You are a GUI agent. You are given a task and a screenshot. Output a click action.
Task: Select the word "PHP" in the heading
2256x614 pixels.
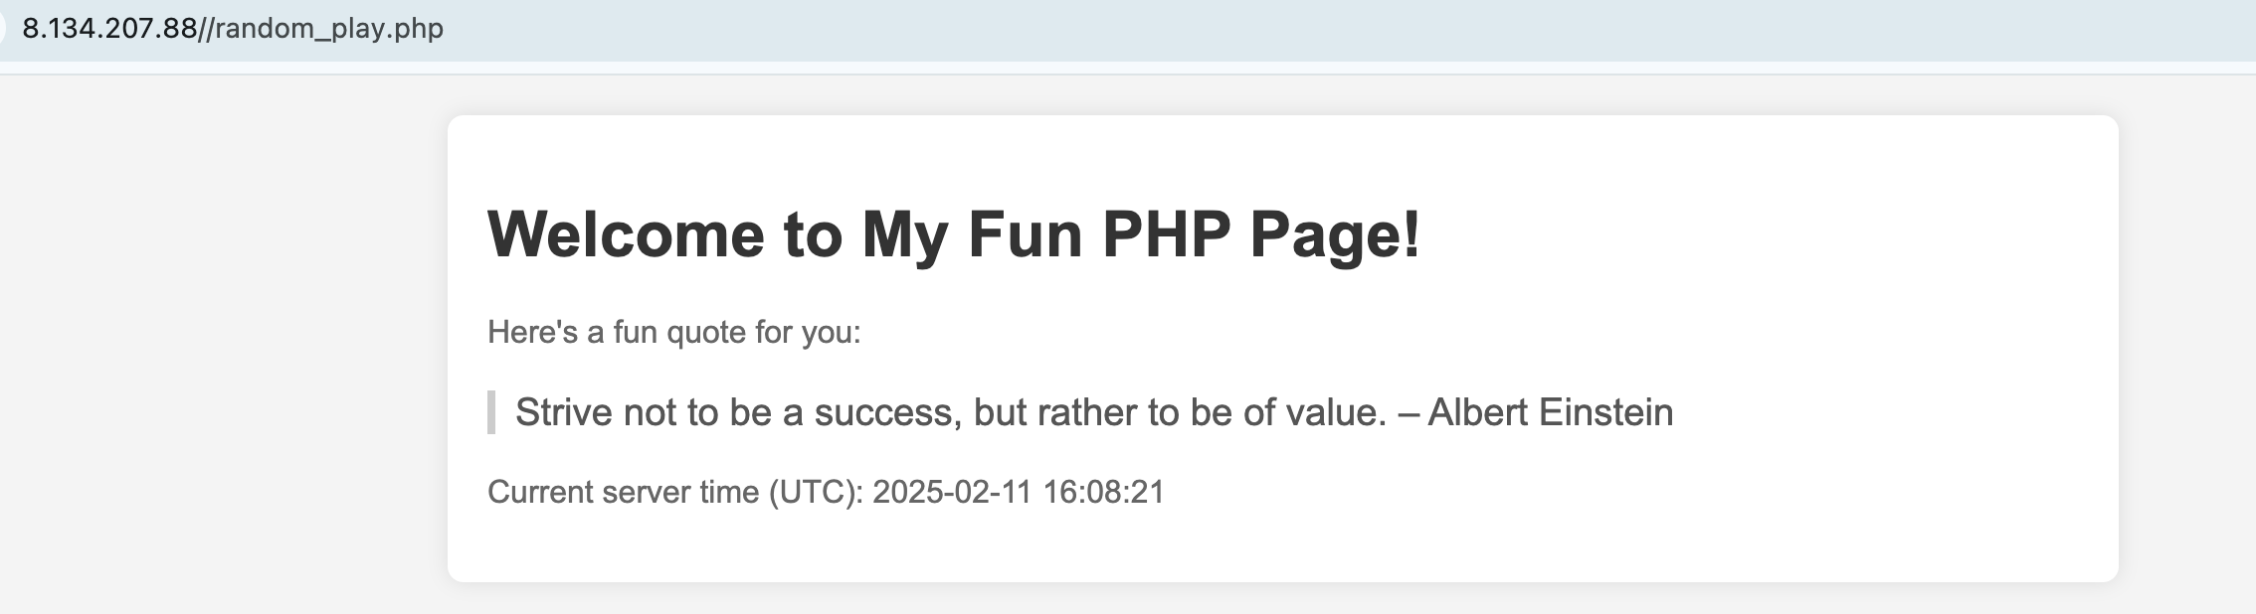[x=1166, y=235]
